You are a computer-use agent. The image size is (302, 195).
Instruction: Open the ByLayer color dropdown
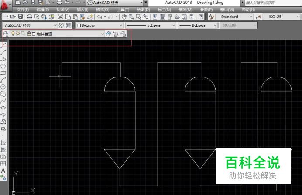point(100,25)
